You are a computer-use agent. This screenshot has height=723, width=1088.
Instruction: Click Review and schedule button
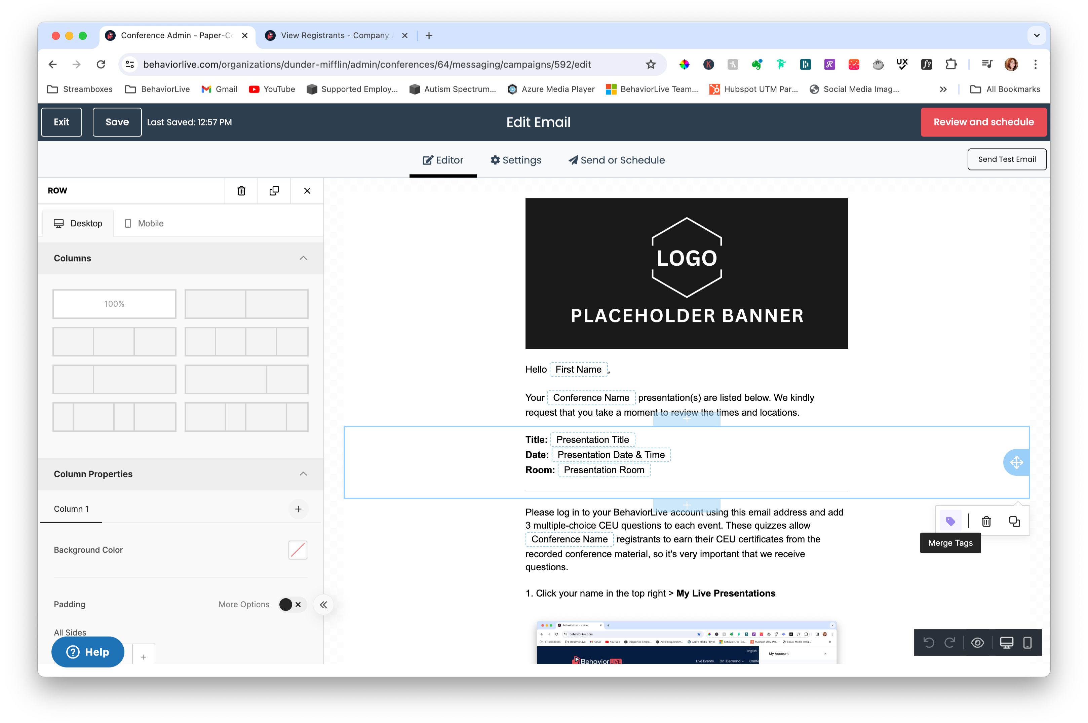tap(983, 122)
